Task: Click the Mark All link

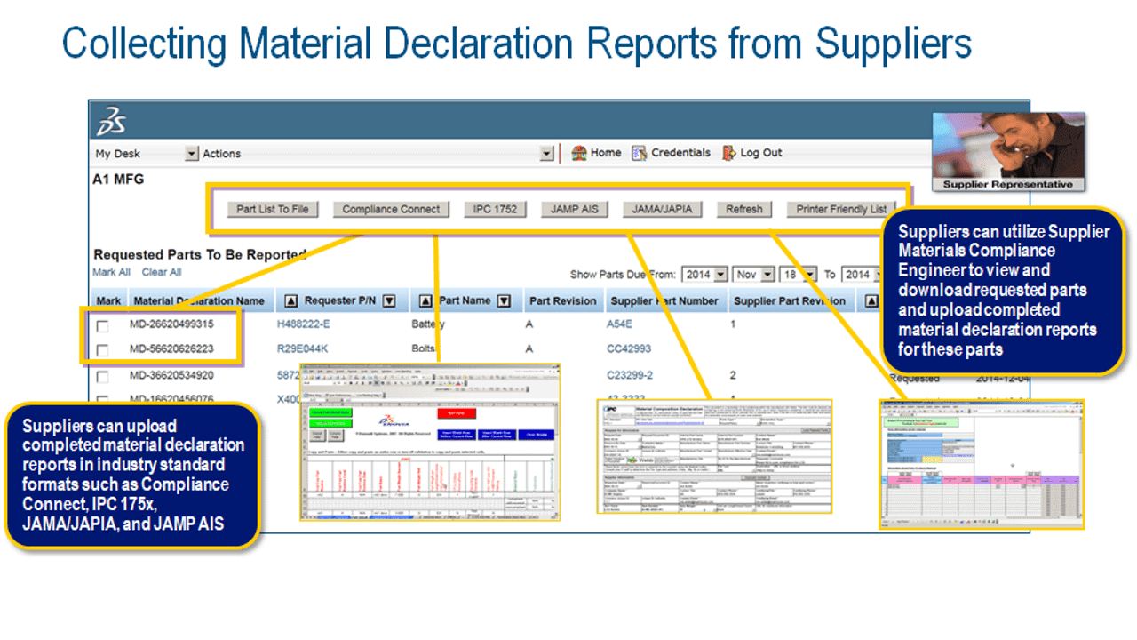Action: (x=111, y=272)
